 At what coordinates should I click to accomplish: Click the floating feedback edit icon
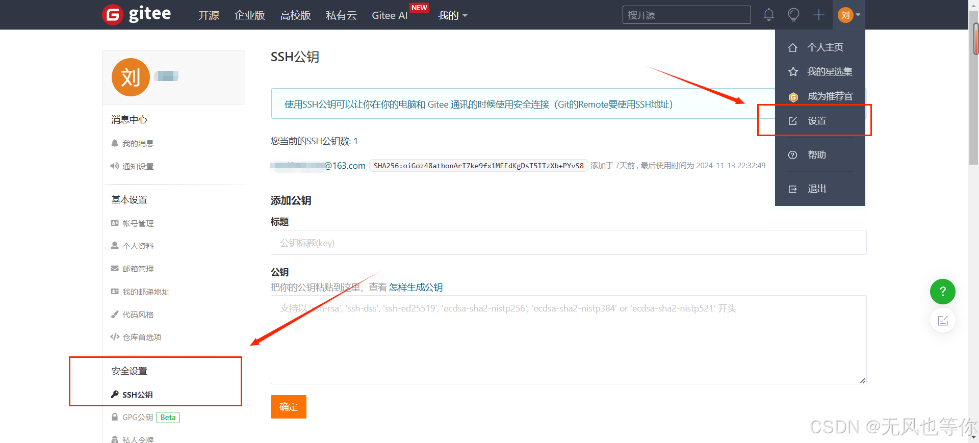pyautogui.click(x=942, y=321)
